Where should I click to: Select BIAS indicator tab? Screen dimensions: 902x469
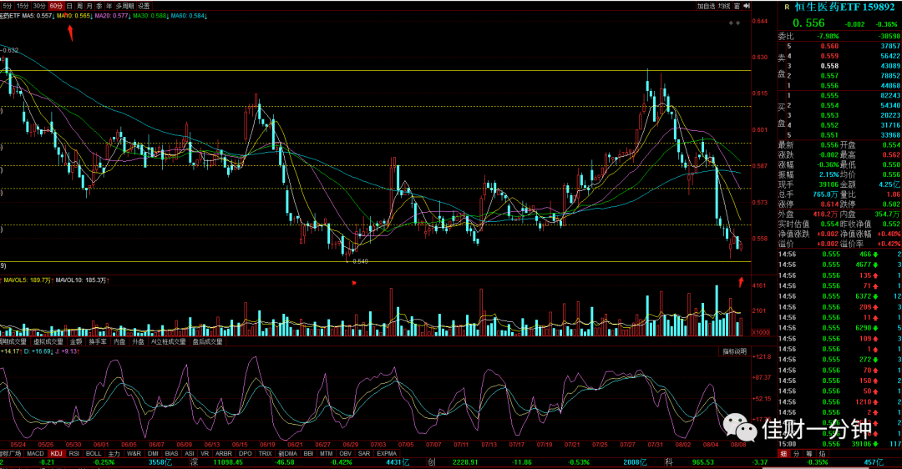[171, 453]
